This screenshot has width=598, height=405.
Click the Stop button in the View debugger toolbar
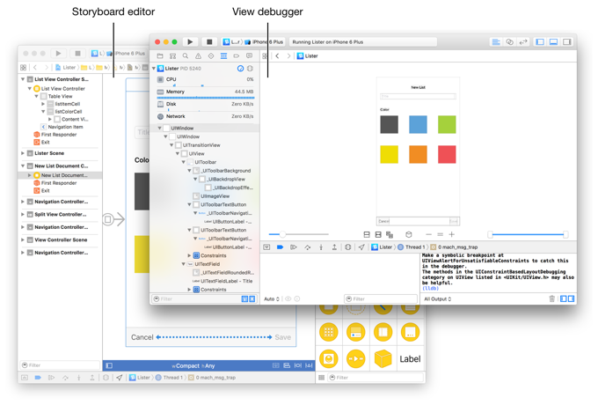pyautogui.click(x=209, y=42)
